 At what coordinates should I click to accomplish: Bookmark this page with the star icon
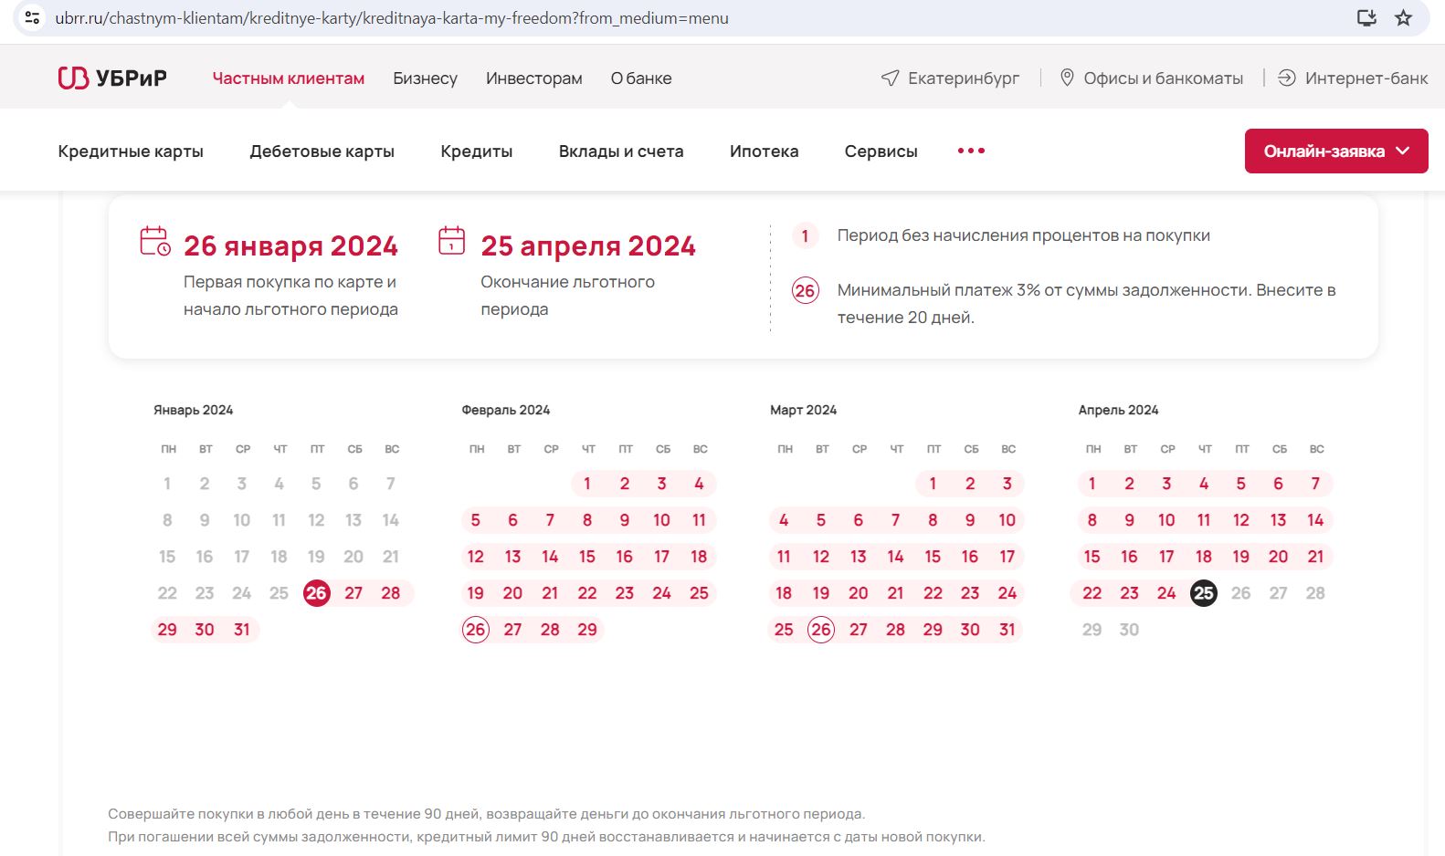click(x=1404, y=17)
